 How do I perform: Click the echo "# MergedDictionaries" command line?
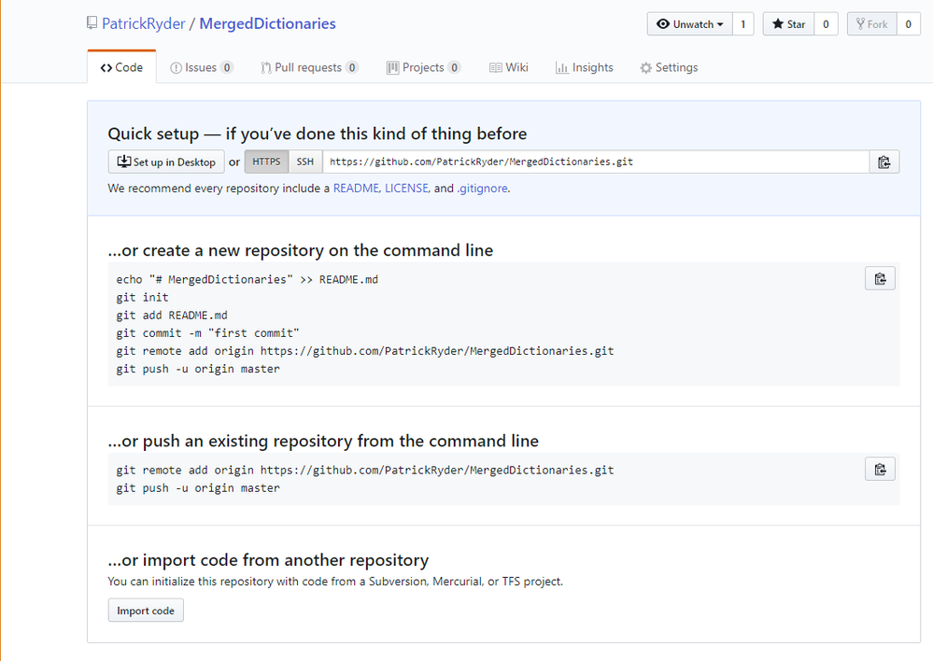tap(247, 280)
